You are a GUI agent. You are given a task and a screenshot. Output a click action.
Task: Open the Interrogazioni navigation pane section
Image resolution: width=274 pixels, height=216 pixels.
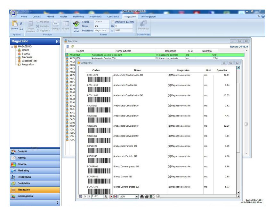click(35, 196)
